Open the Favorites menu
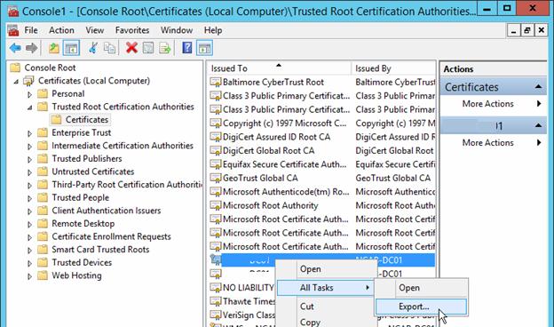Screen dimensions: 554x327 [x=132, y=30]
